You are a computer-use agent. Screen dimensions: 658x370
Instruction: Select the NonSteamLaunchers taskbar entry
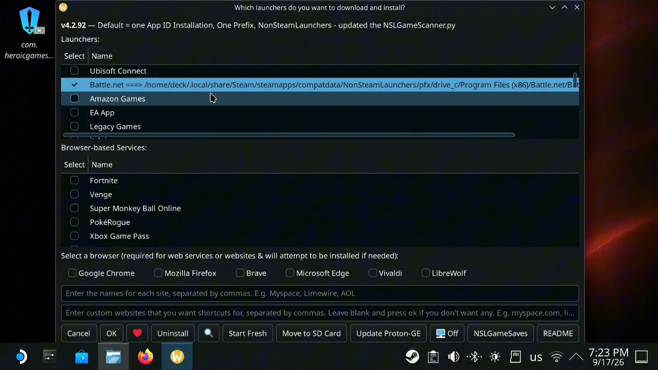(177, 356)
